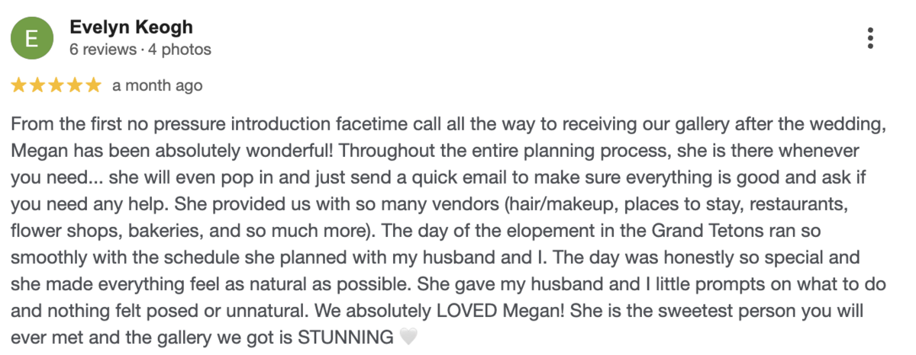916x355 pixels.
Task: Click the fifth gold rating star
Action: 93,85
